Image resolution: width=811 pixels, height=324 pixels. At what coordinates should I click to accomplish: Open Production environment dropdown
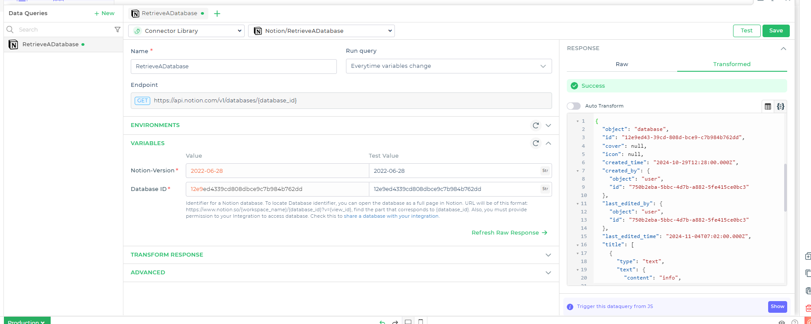[x=27, y=321]
